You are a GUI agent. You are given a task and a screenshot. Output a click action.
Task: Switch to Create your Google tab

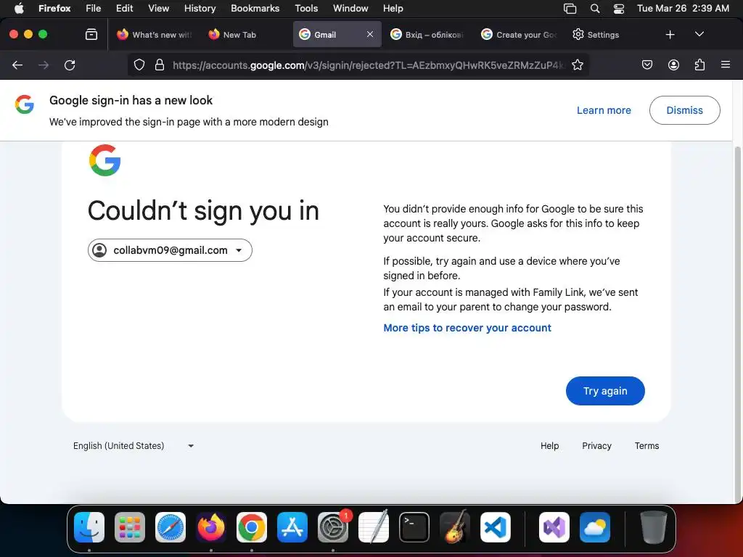pos(518,35)
